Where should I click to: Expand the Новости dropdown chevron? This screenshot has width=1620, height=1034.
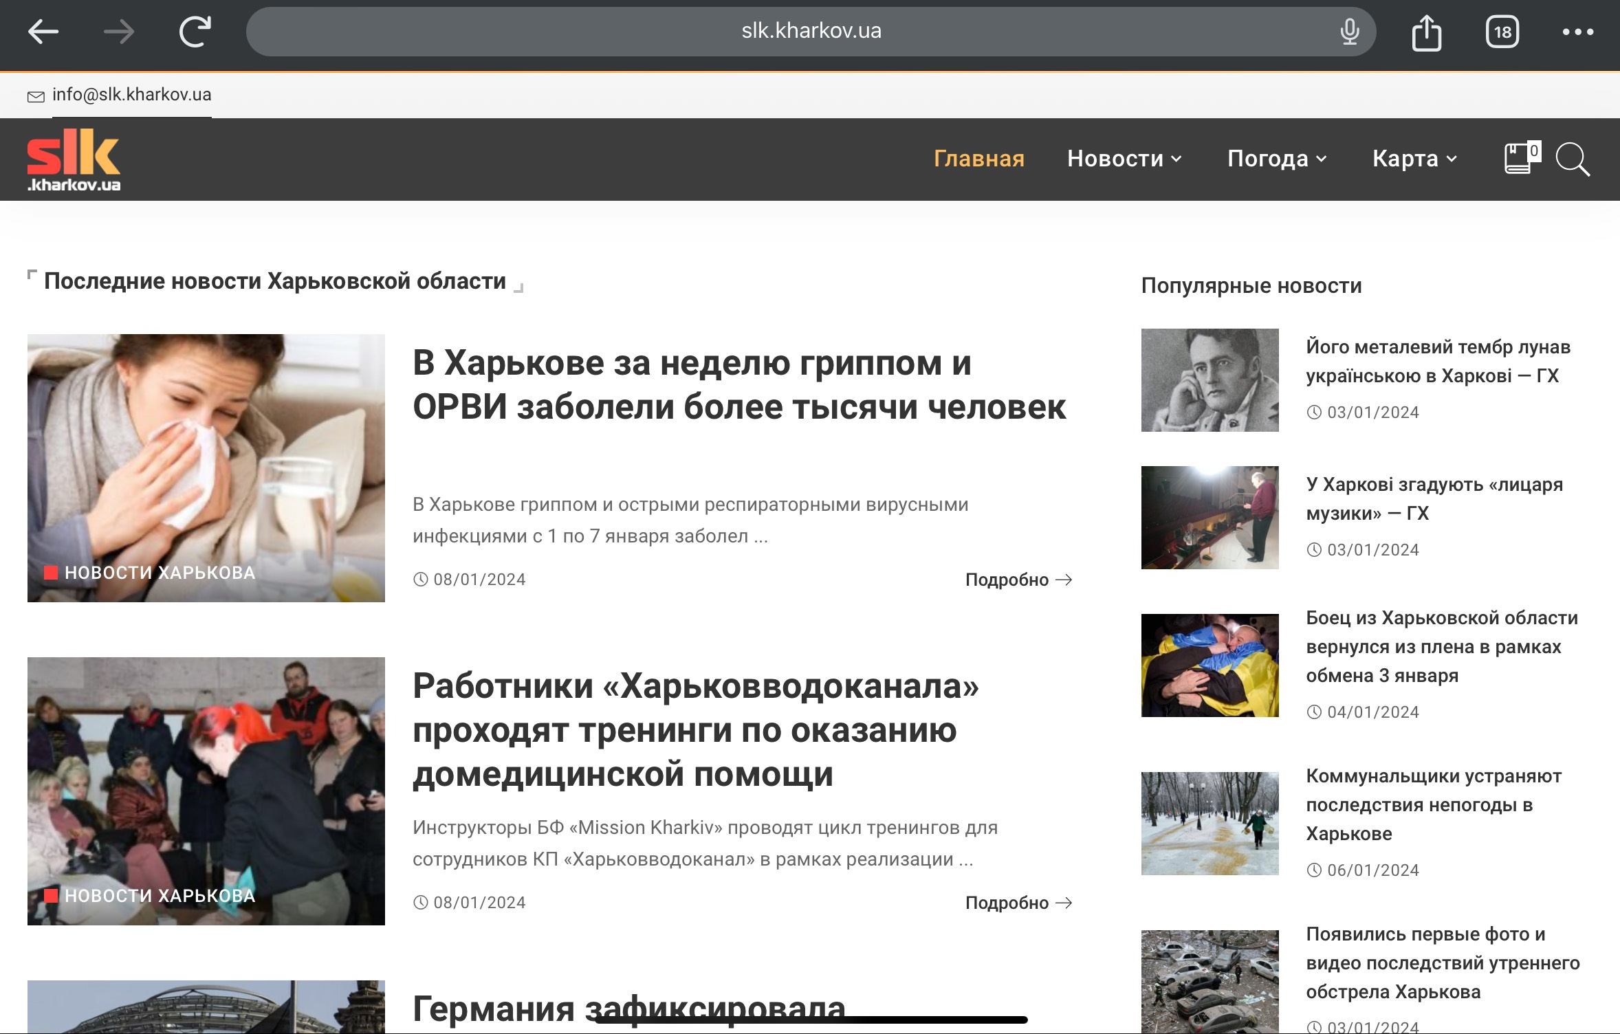1176,159
